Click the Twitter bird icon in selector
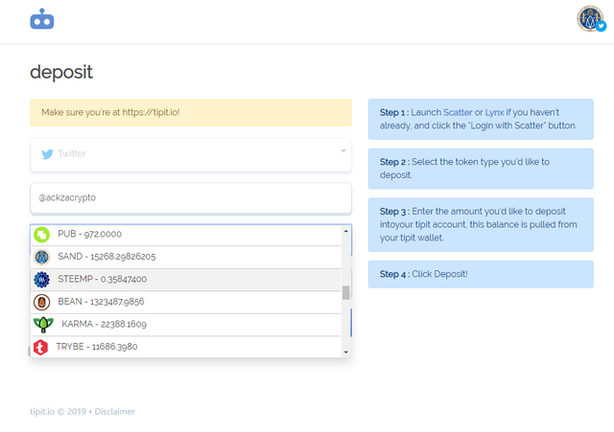This screenshot has height=432, width=614. click(x=47, y=154)
